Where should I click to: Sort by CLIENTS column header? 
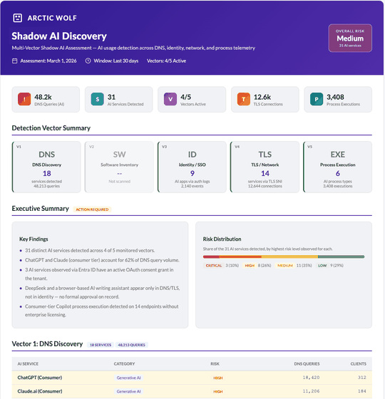(x=358, y=364)
